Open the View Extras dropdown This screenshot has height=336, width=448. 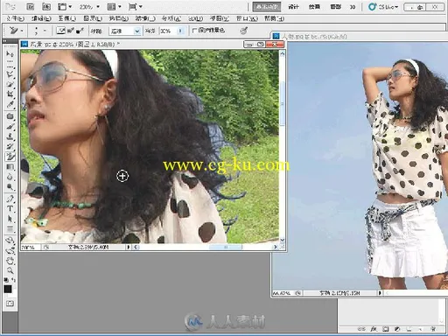[x=65, y=6]
